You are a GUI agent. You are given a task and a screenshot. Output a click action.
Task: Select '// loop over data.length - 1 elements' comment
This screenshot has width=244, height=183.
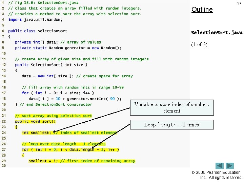(x=63, y=144)
